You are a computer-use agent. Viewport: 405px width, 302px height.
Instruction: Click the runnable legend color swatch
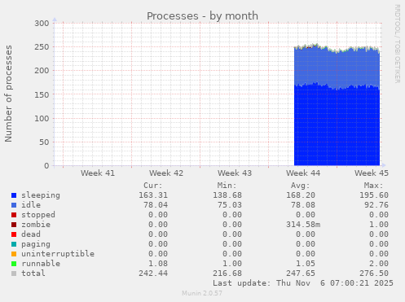(14, 264)
